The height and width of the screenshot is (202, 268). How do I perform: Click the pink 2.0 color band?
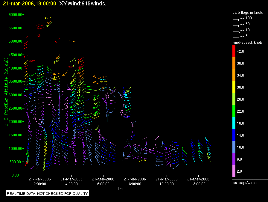click(234, 171)
